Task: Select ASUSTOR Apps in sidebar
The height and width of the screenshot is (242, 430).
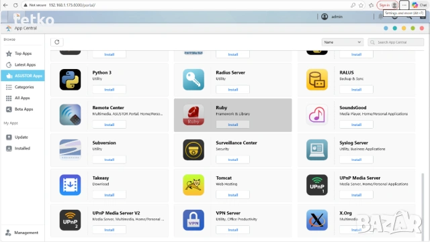Action: click(23, 76)
